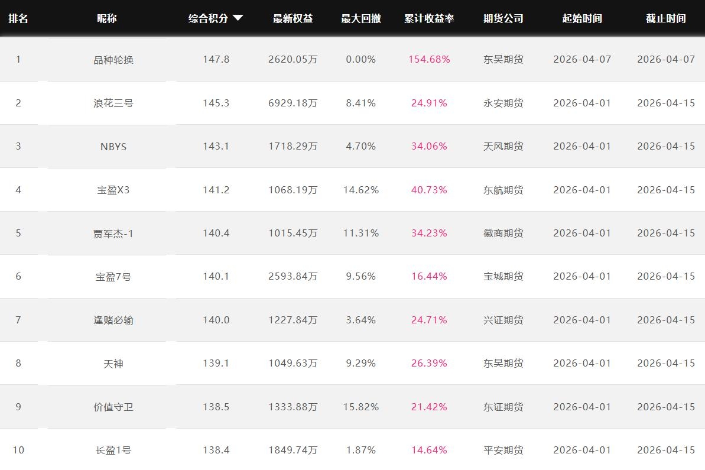This screenshot has width=705, height=470.
Task: Select 永安期货 in the second row
Action: tap(503, 103)
